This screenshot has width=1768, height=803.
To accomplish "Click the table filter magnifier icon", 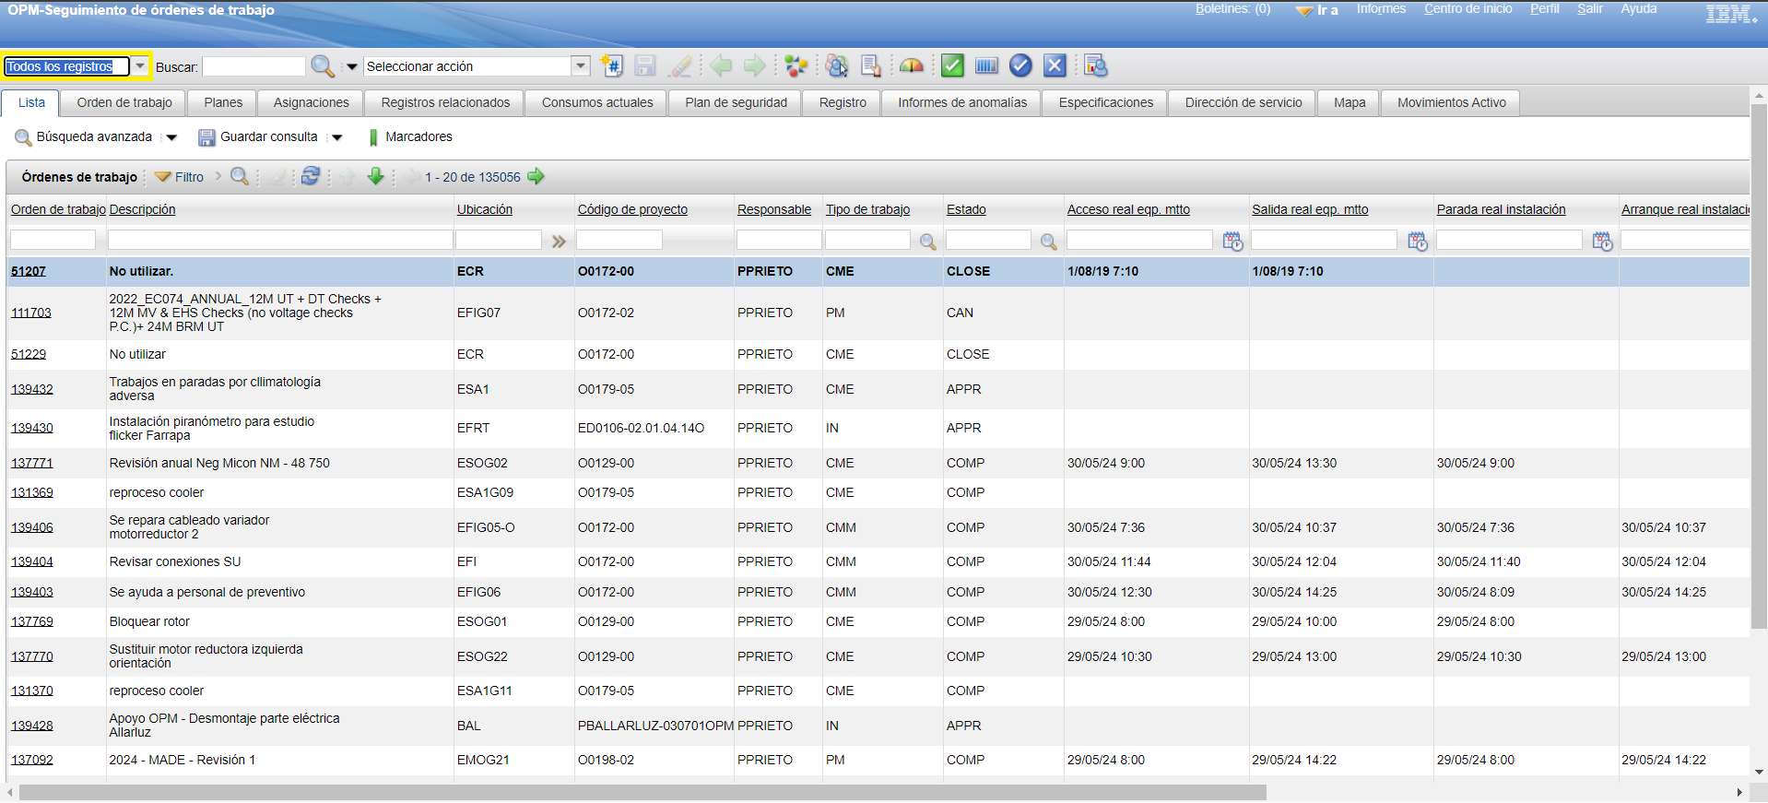I will tap(240, 176).
